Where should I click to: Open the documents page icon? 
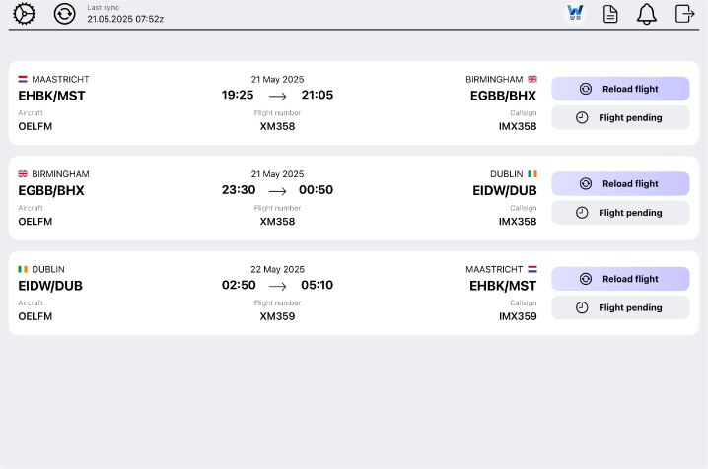[610, 14]
